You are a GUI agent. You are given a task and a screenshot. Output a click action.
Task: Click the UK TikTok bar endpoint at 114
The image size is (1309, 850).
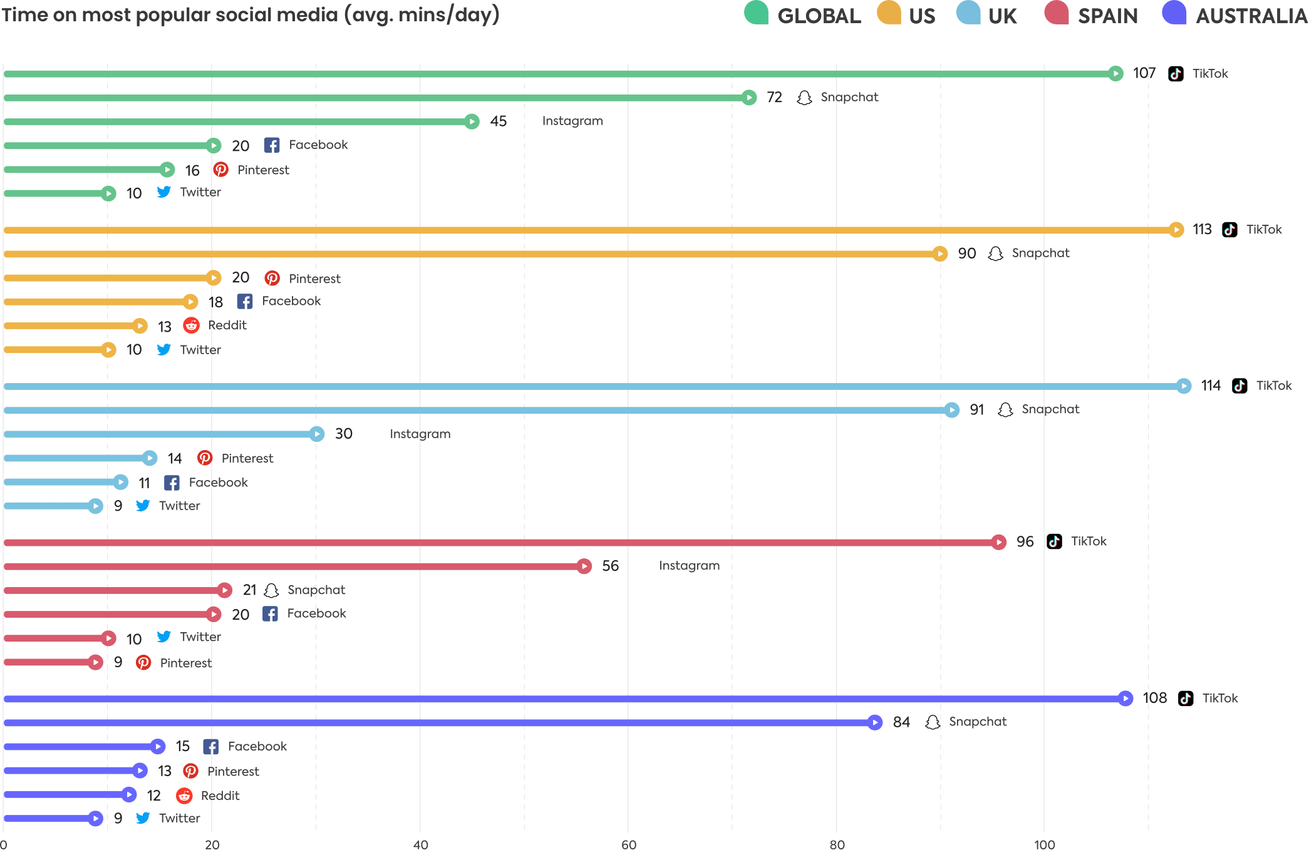click(x=1183, y=386)
